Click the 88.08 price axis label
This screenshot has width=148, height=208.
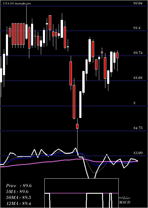138,78
